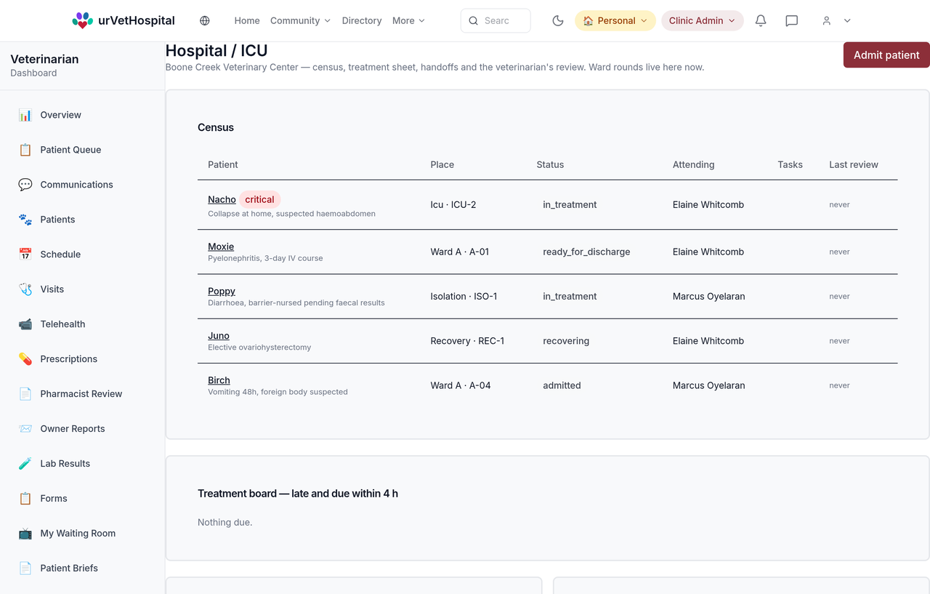Image resolution: width=930 pixels, height=594 pixels.
Task: Click the Visits stethoscope icon
Action: pyautogui.click(x=25, y=289)
